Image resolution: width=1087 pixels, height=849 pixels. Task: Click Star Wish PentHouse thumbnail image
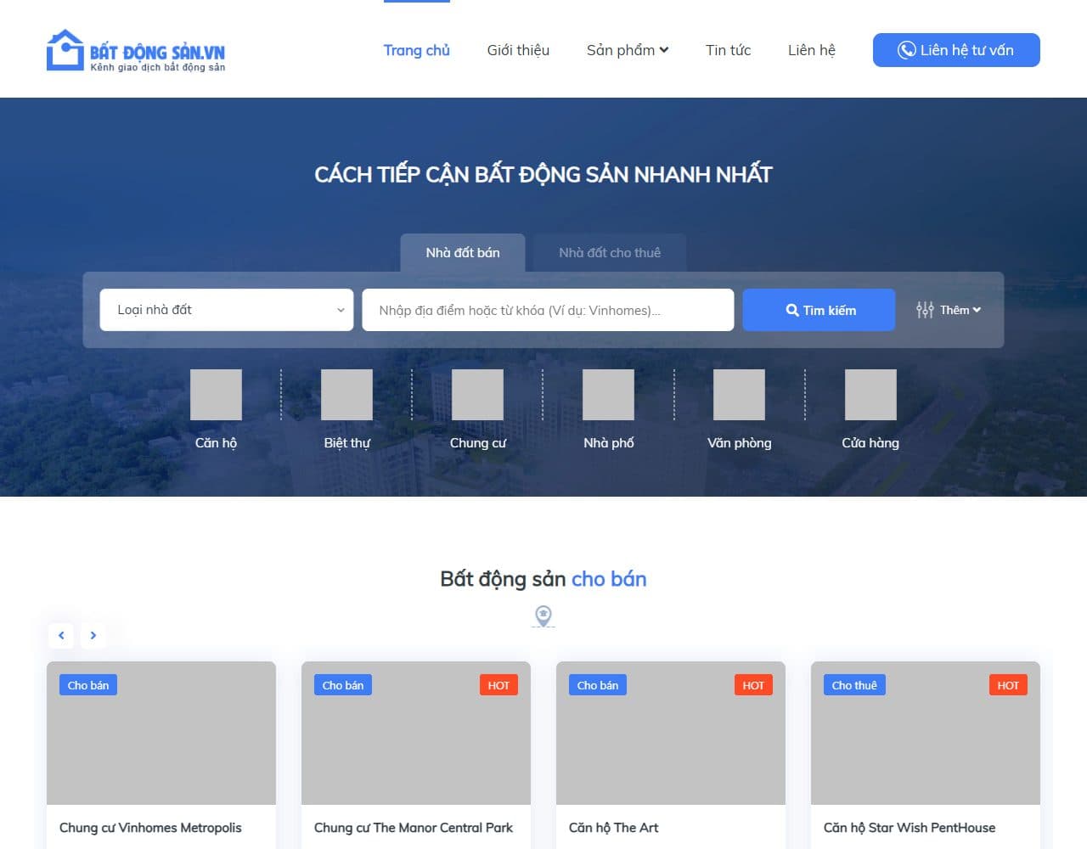(x=926, y=734)
